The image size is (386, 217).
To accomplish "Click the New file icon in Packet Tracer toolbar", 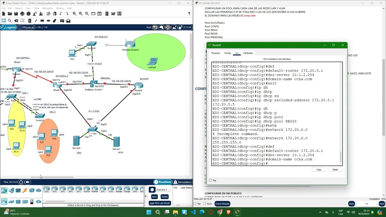I will (x=3, y=14).
